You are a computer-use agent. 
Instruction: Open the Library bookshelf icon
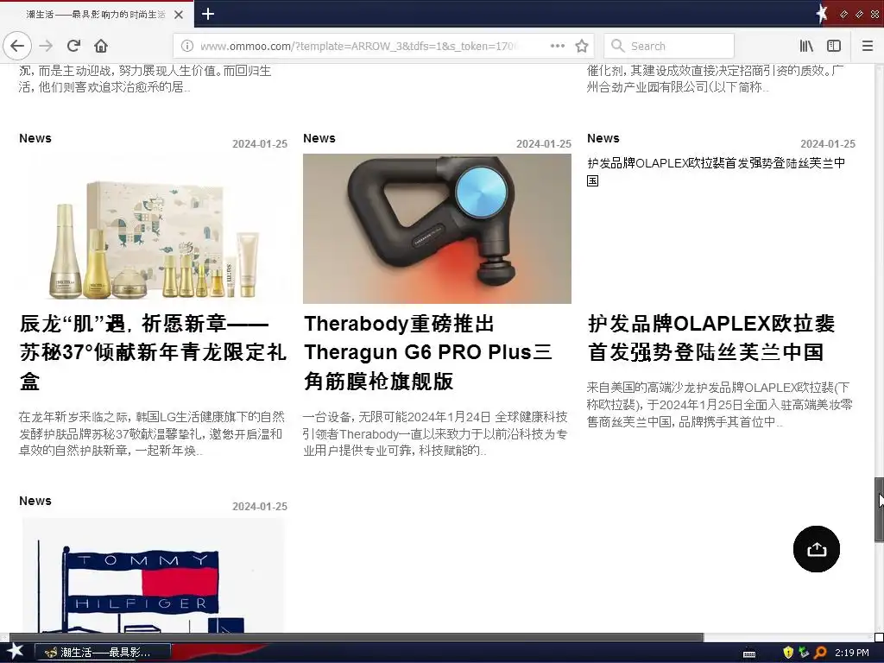[x=806, y=46]
